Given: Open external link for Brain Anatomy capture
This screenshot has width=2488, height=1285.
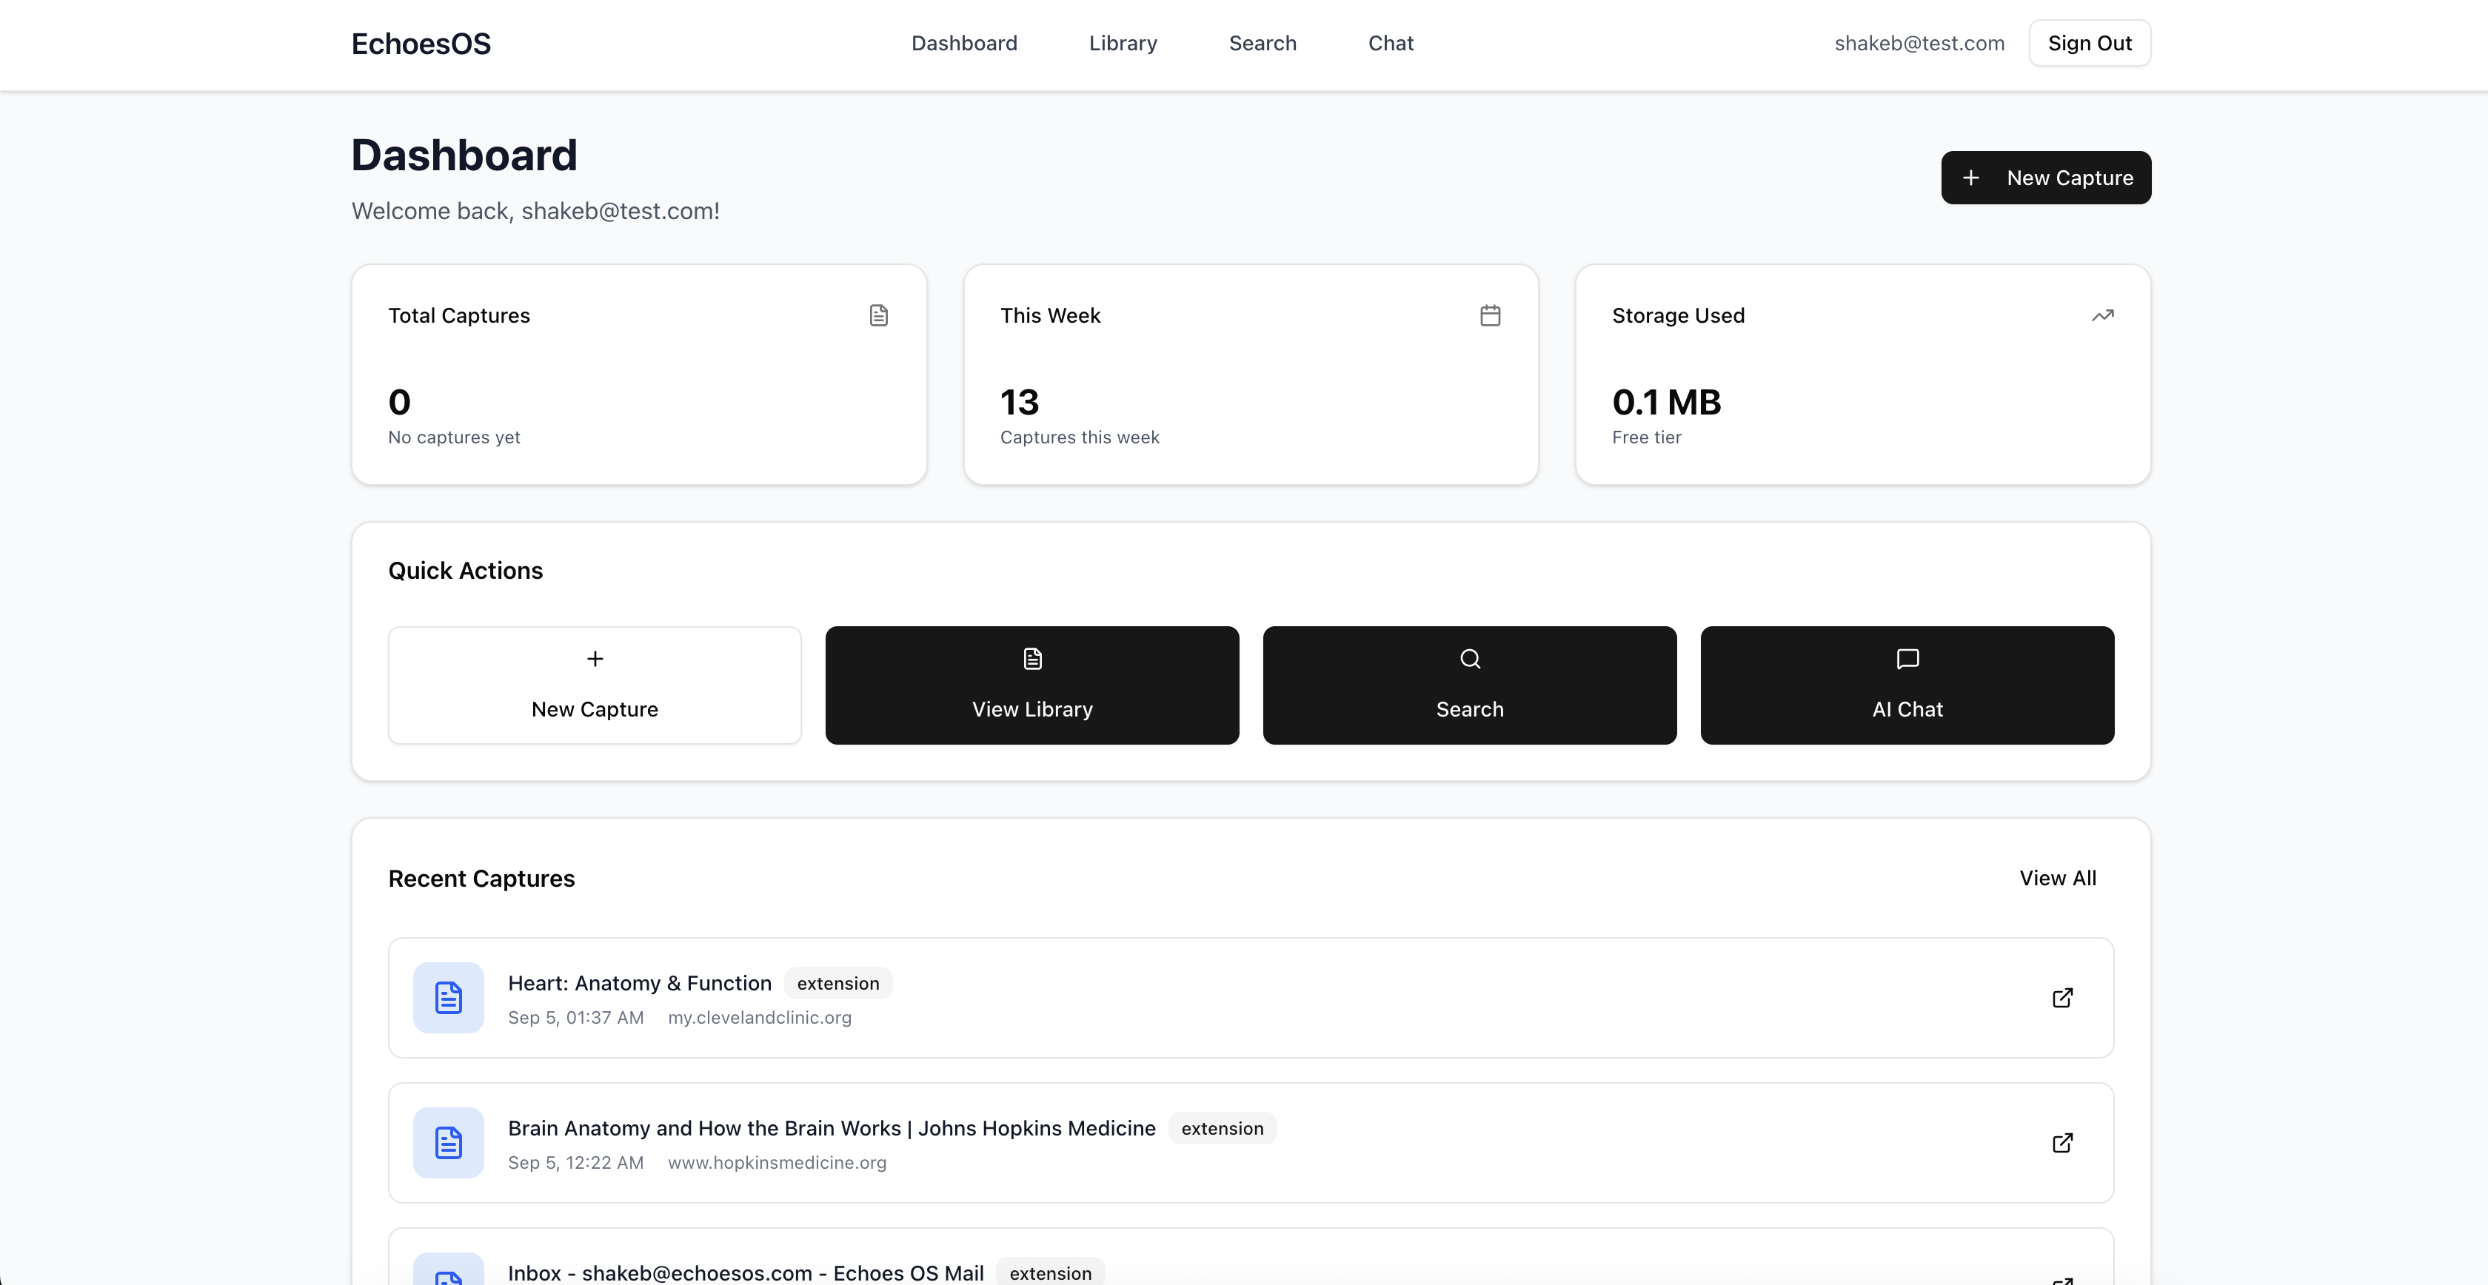Looking at the screenshot, I should pyautogui.click(x=2062, y=1143).
